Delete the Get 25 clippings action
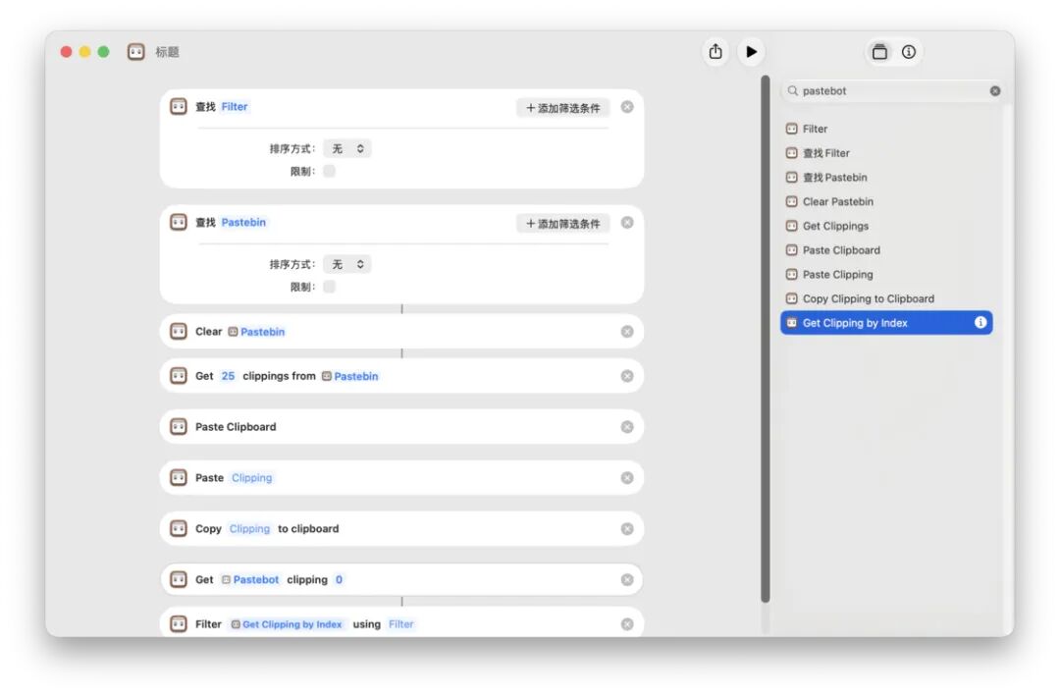Screen dimensions: 1060x697 tap(627, 376)
